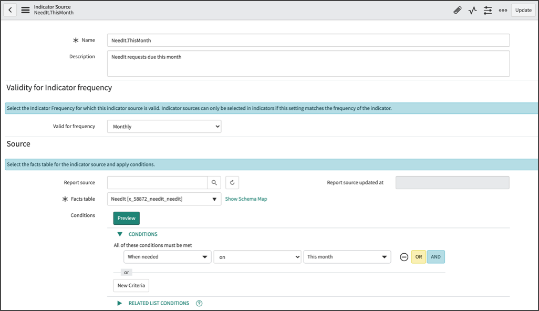
Task: Open the Report source lookup magnifier
Action: 215,182
